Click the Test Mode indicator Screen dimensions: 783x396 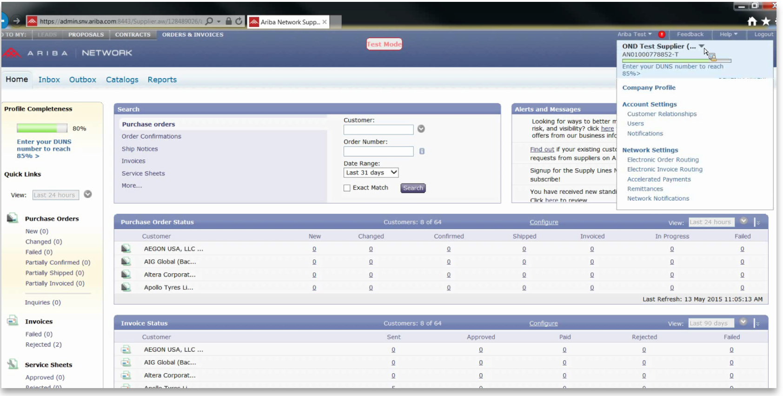384,44
